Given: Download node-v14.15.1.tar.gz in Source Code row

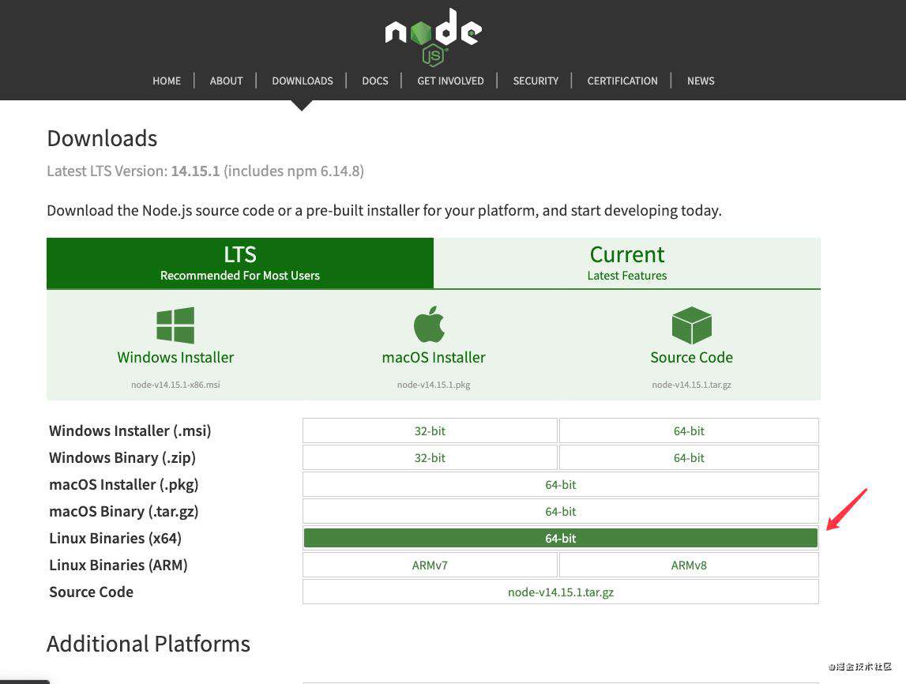Looking at the screenshot, I should pyautogui.click(x=561, y=592).
